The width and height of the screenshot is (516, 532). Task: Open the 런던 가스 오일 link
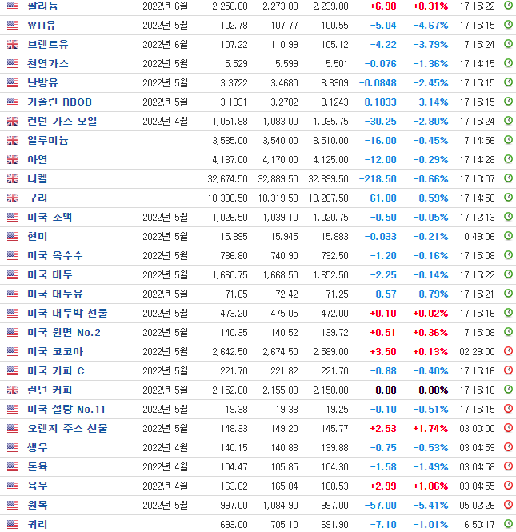(x=62, y=121)
